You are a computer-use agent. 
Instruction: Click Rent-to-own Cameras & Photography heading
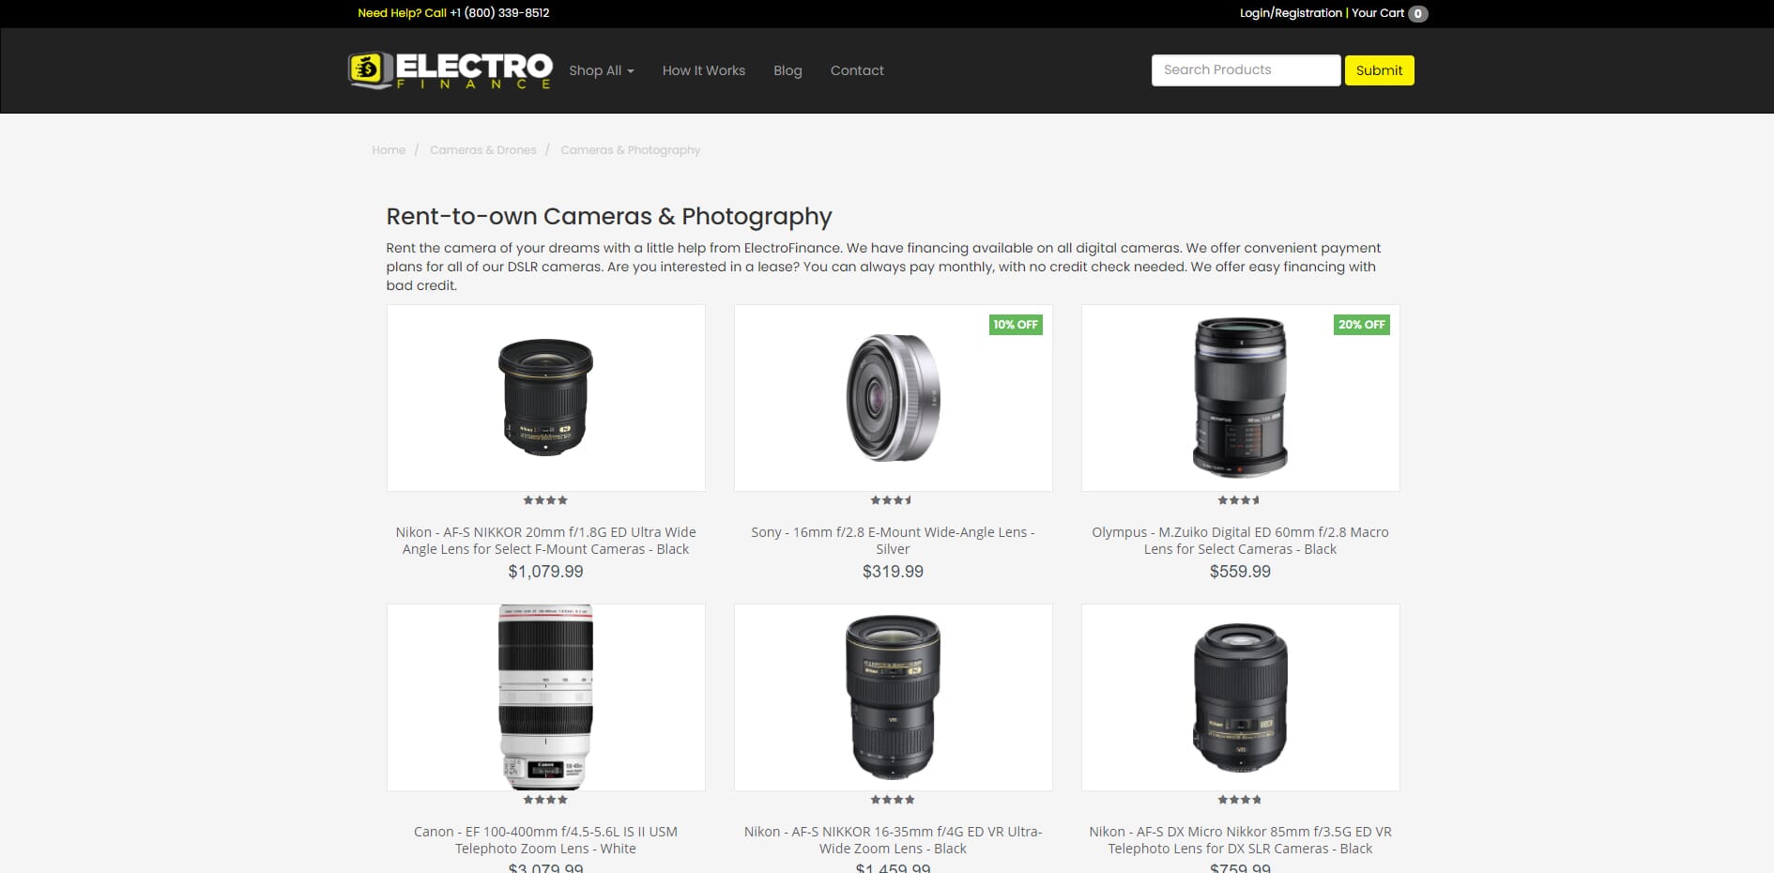(609, 217)
